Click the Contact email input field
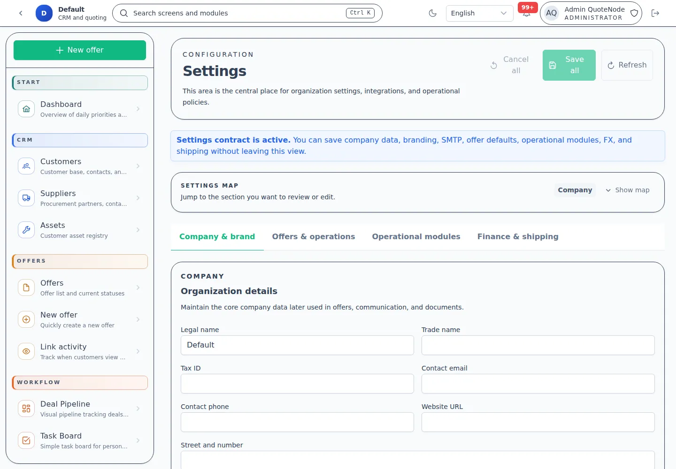This screenshot has height=469, width=676. pyautogui.click(x=538, y=384)
